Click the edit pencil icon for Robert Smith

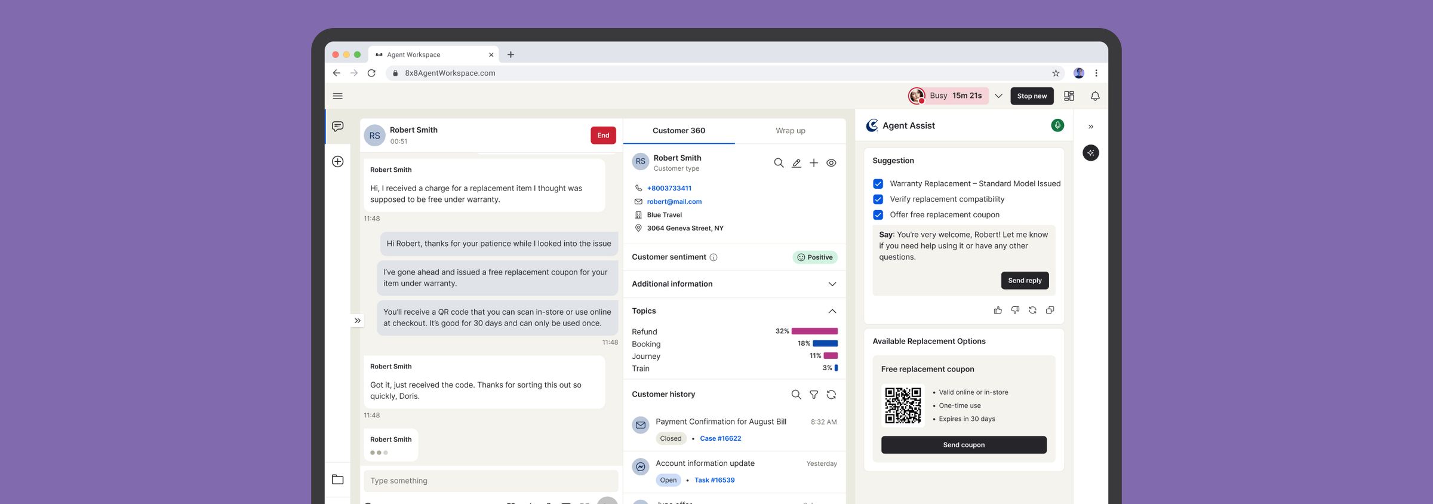797,163
